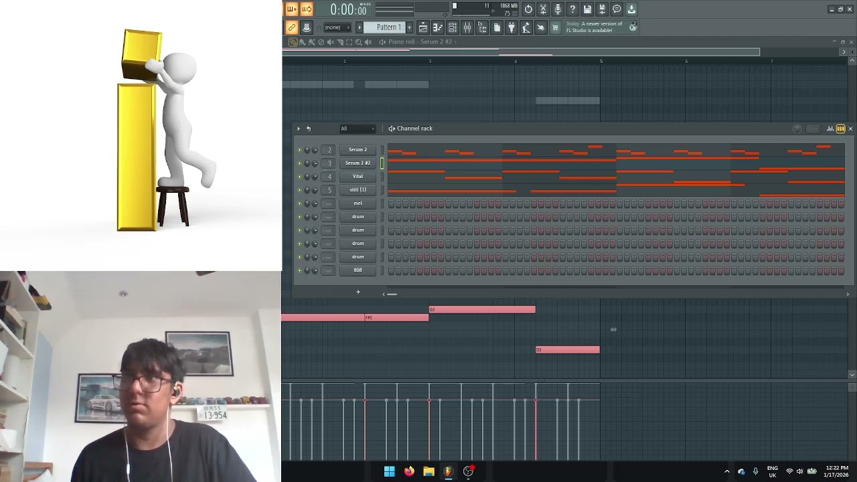Toggle the still (1) channel mute LED

point(299,190)
